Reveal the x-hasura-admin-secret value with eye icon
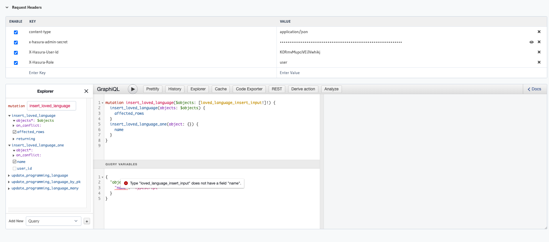 click(x=531, y=42)
